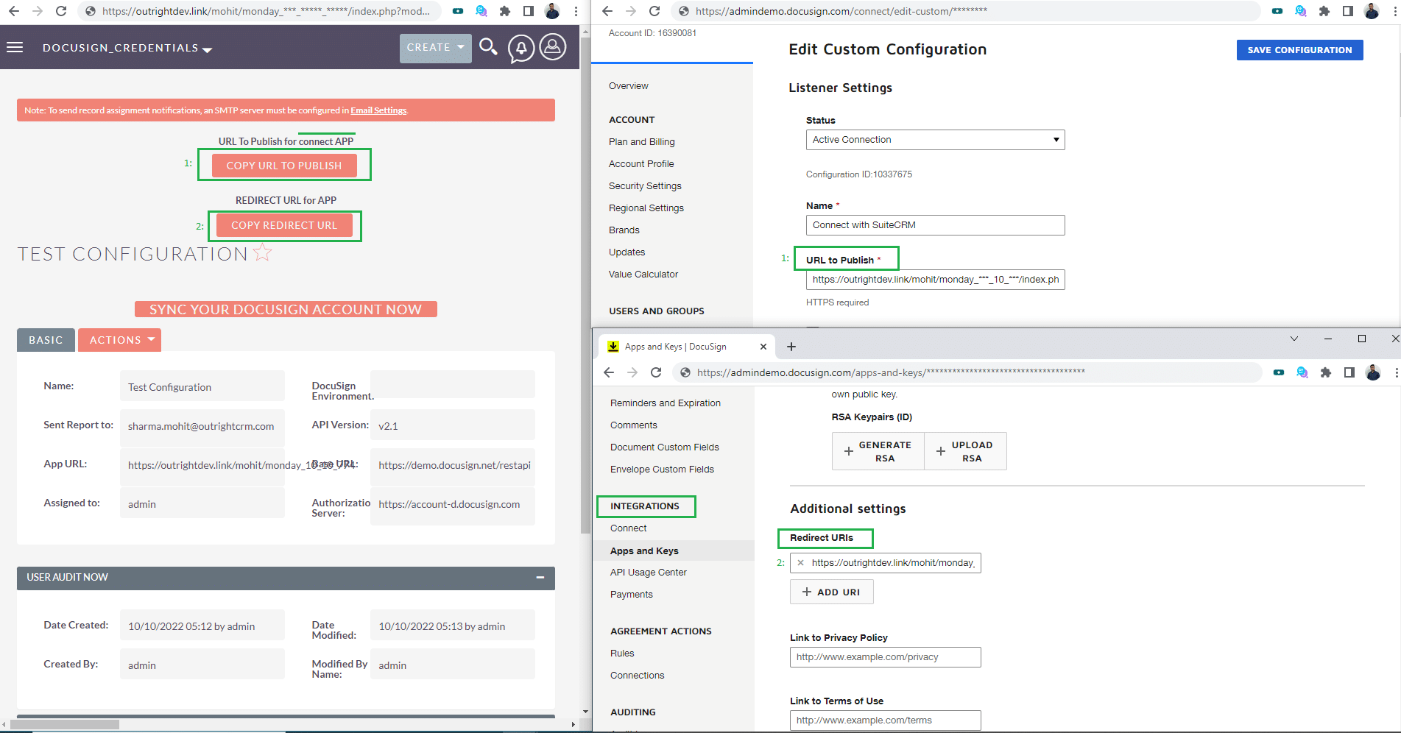Open Brands in admin sidebar
Viewport: 1401px width, 733px height.
[x=624, y=230]
